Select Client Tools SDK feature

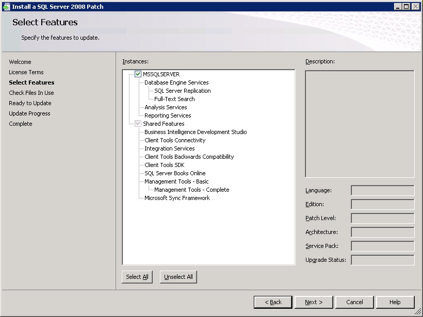(x=164, y=165)
